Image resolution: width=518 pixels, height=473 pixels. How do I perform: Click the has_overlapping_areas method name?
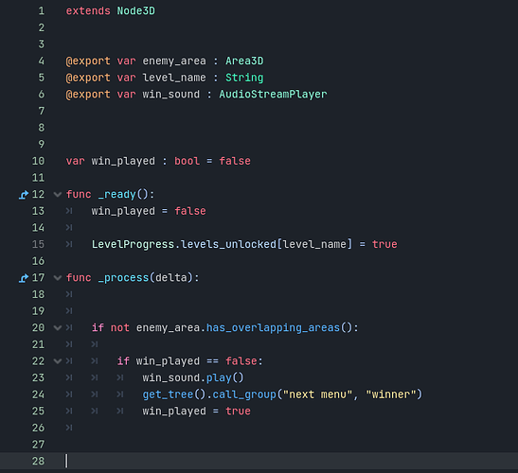273,327
